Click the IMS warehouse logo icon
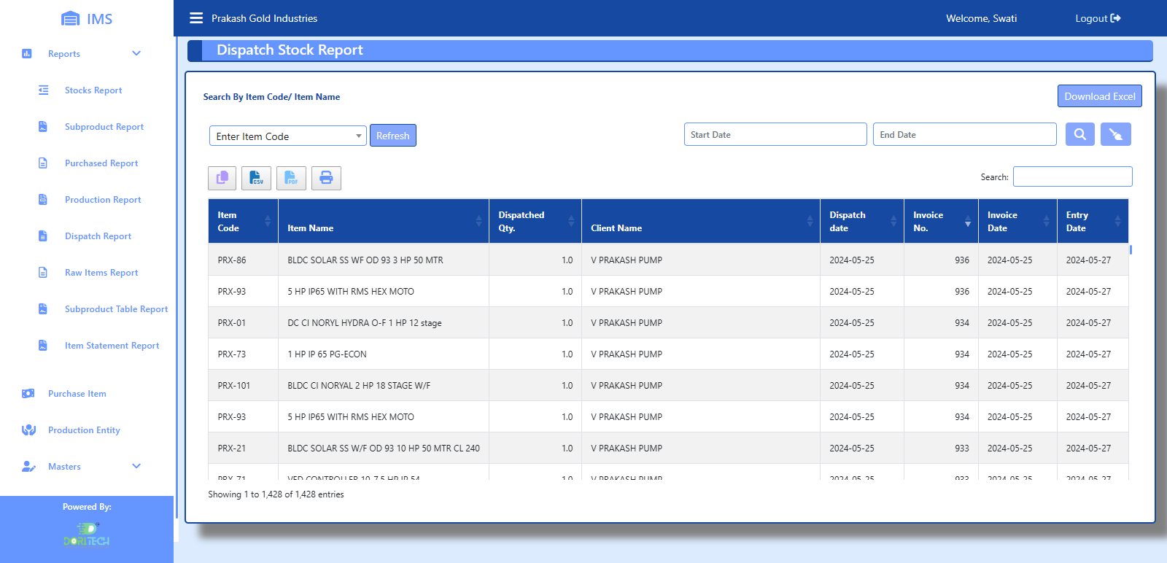The image size is (1167, 563). click(x=70, y=18)
